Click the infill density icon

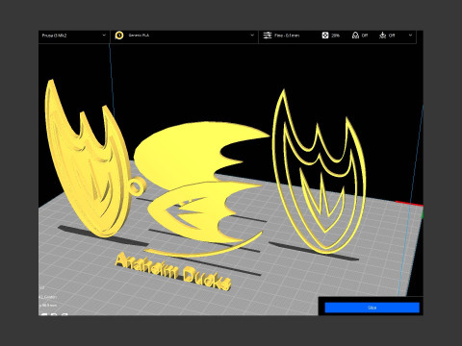325,36
